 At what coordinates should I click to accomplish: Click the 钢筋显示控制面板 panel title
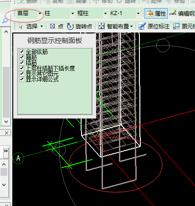pyautogui.click(x=55, y=41)
